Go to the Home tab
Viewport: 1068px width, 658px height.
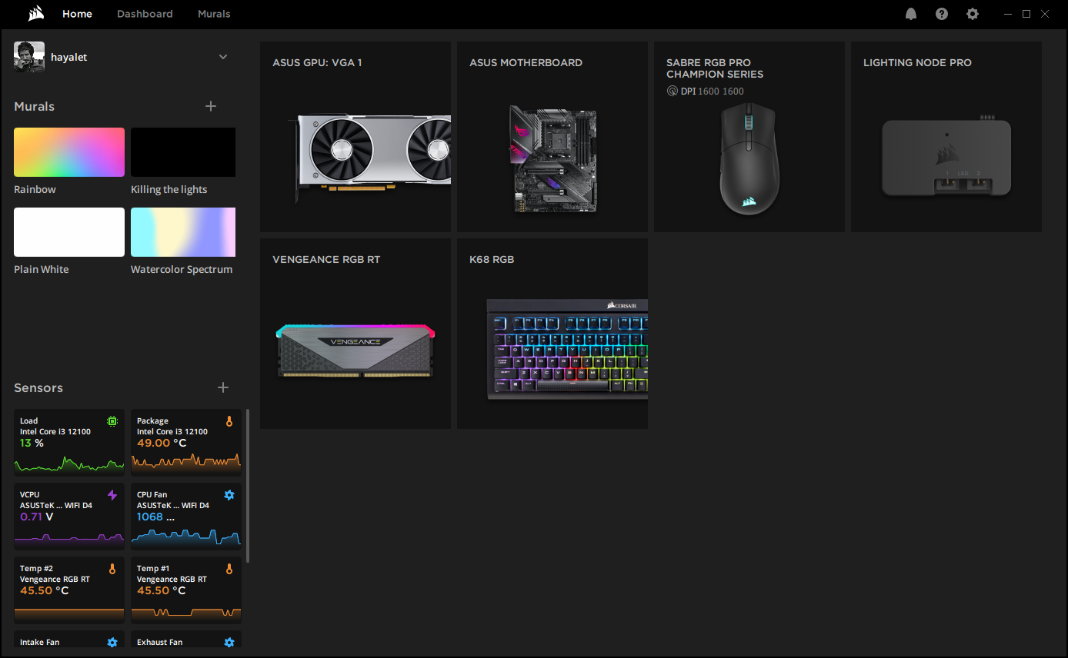click(77, 14)
